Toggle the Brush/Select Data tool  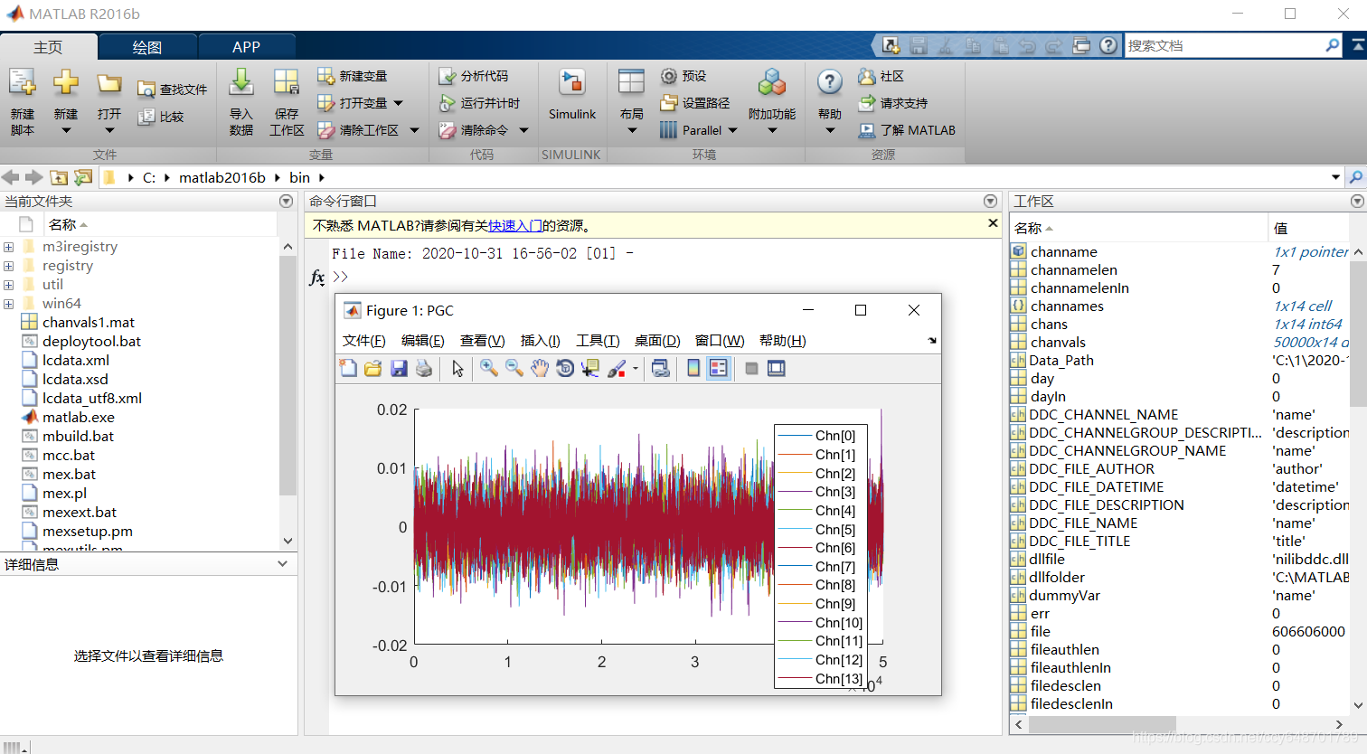(617, 368)
